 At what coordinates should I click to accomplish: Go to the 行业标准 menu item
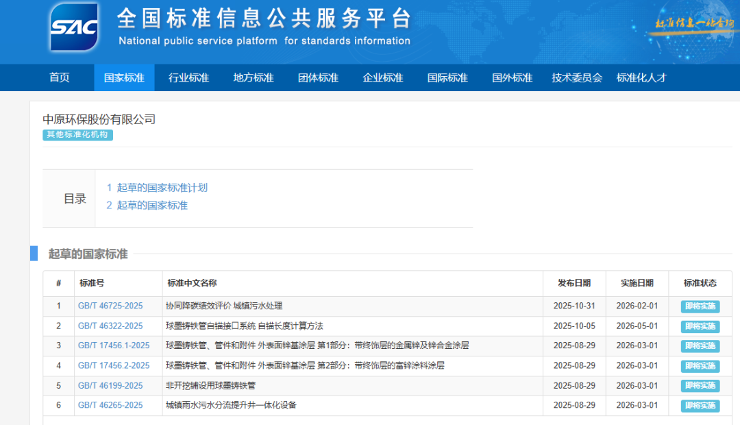pyautogui.click(x=189, y=77)
